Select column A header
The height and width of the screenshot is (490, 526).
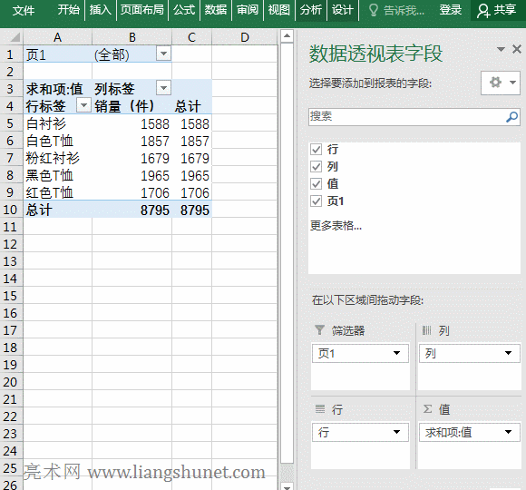click(57, 37)
